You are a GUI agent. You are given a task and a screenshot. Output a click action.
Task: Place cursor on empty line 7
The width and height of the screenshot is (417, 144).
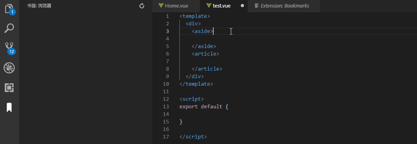(x=285, y=61)
